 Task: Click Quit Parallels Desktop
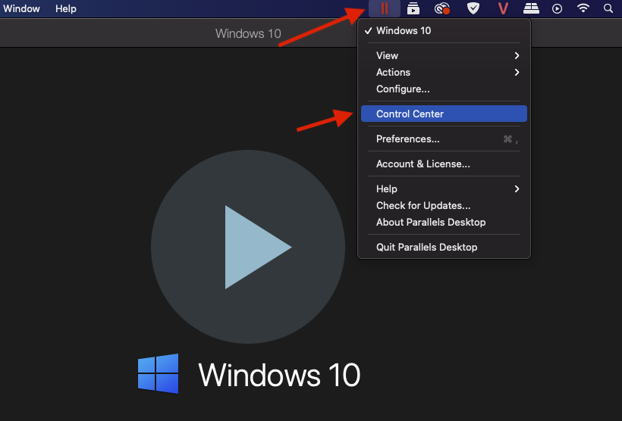click(427, 247)
